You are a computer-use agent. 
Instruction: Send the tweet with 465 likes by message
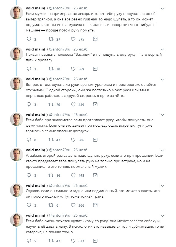[95, 175]
